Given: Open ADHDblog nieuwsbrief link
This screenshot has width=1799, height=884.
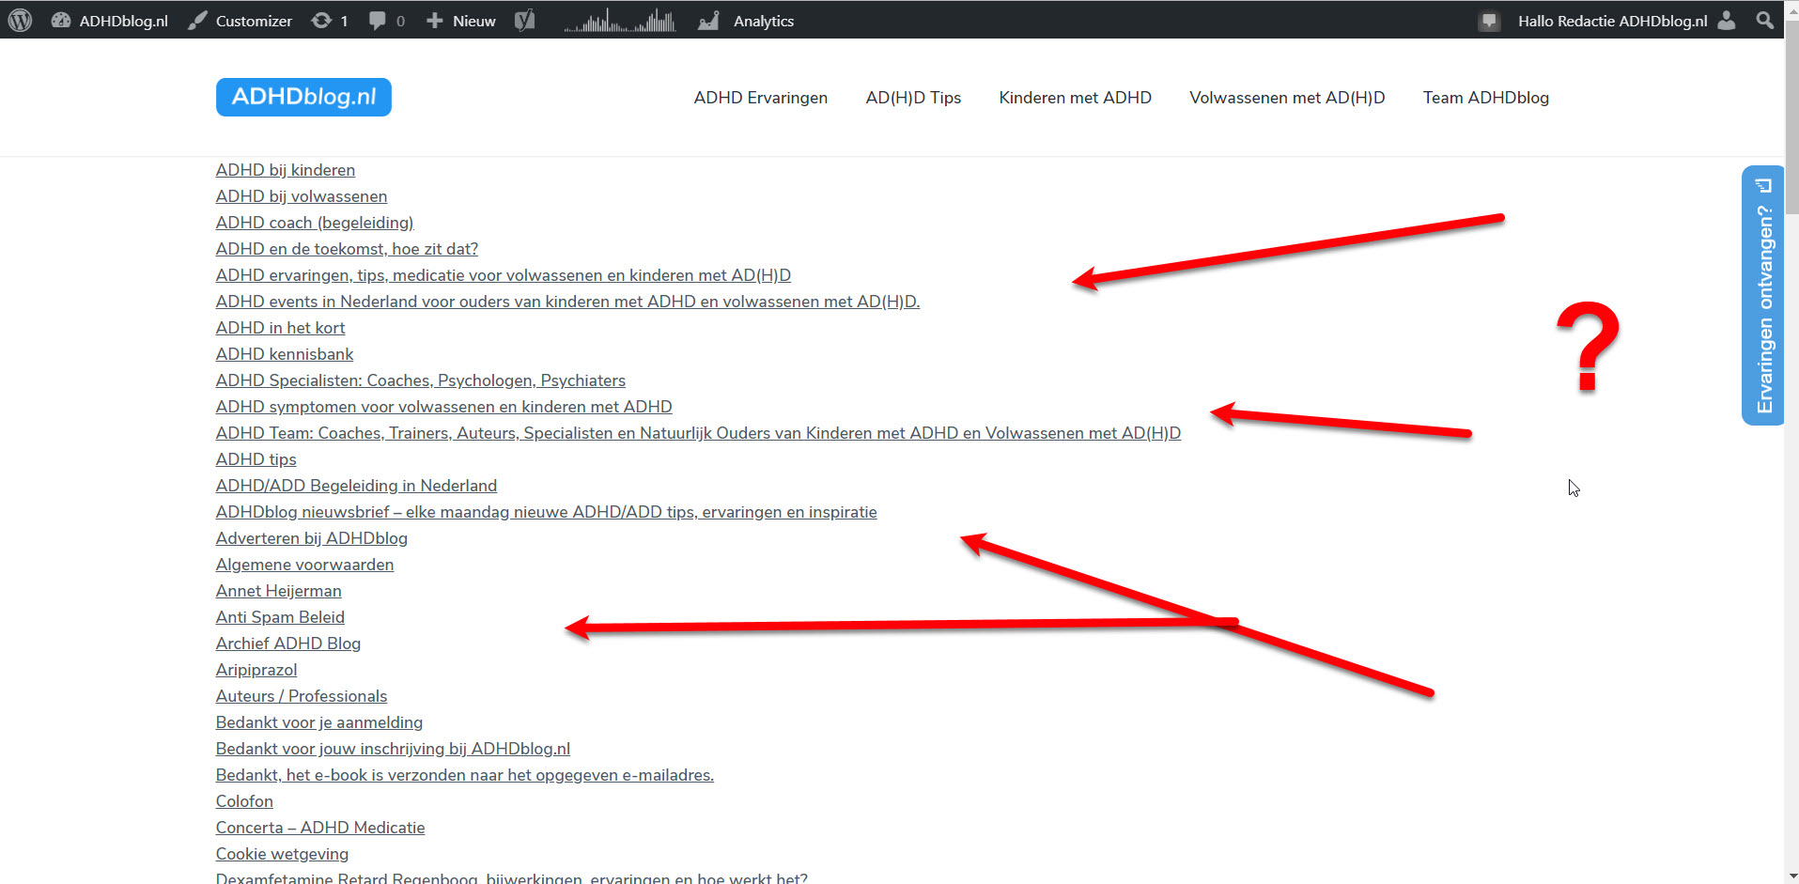Looking at the screenshot, I should tap(547, 512).
